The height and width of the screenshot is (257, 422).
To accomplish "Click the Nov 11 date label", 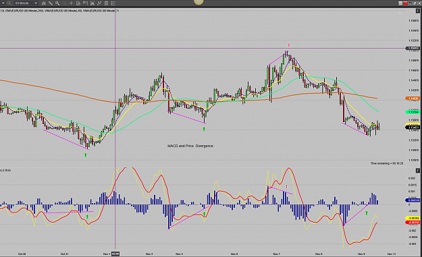I will tap(392, 254).
